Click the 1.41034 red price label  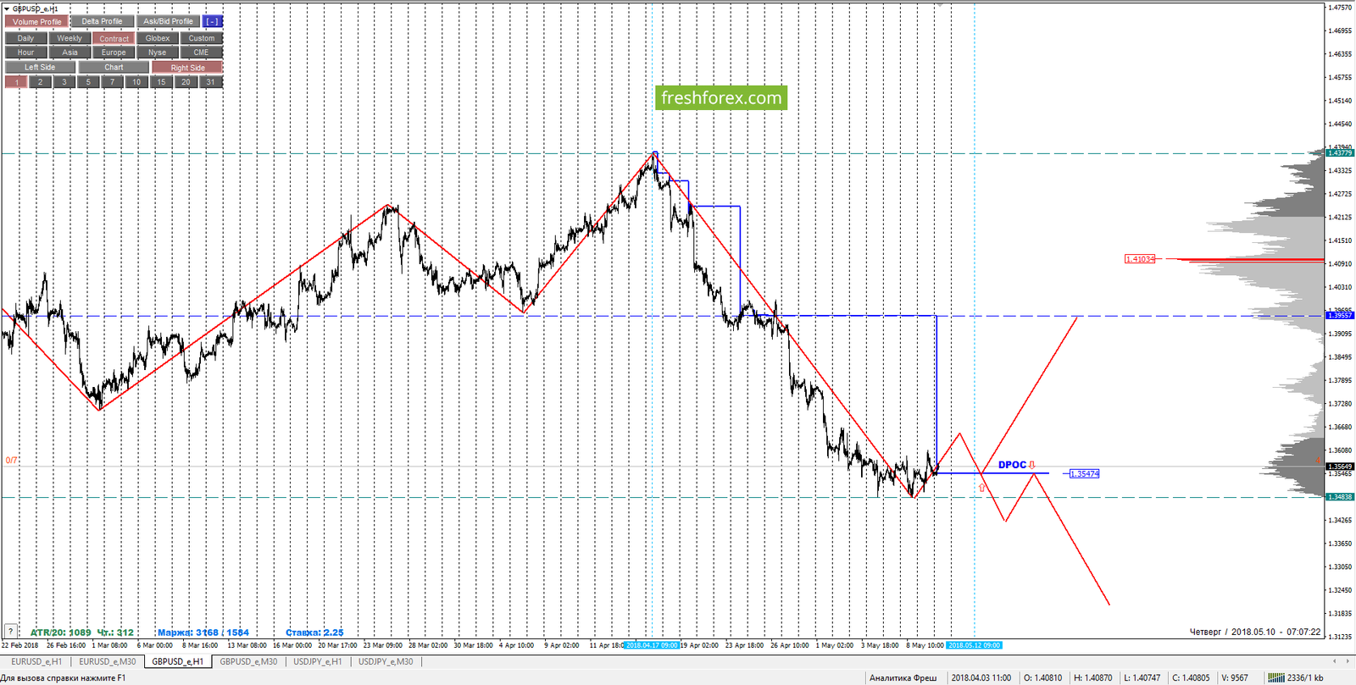click(1140, 259)
